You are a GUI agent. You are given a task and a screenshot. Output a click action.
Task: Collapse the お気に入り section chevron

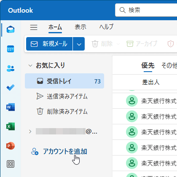[30, 65]
